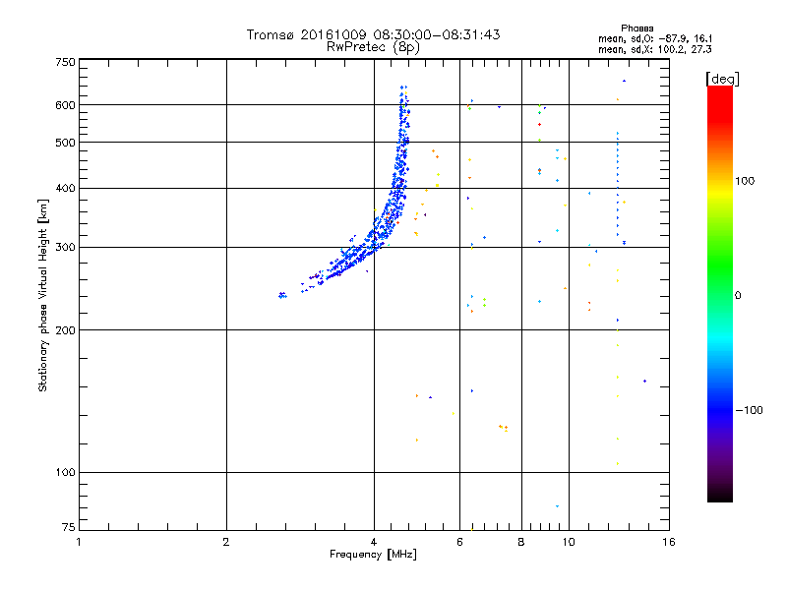Screen dimensions: 787x590
Task: Click the y-axis tick label '400'
Action: tap(65, 189)
